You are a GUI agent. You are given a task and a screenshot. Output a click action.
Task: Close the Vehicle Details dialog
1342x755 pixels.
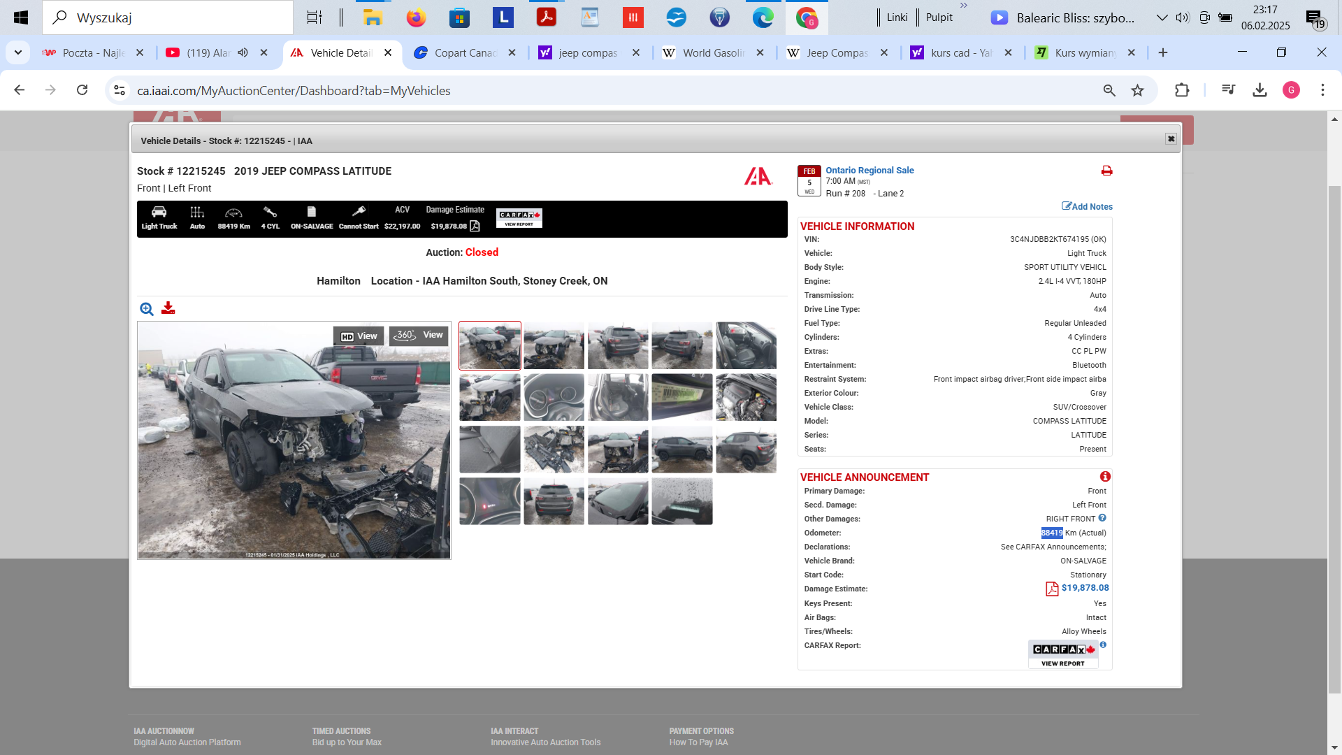click(1171, 139)
